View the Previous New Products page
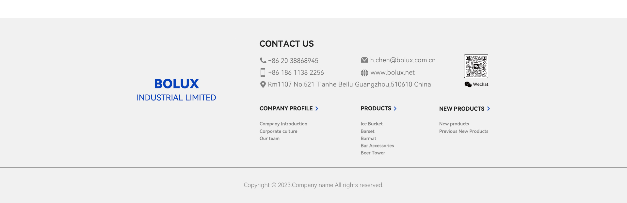 pos(464,132)
